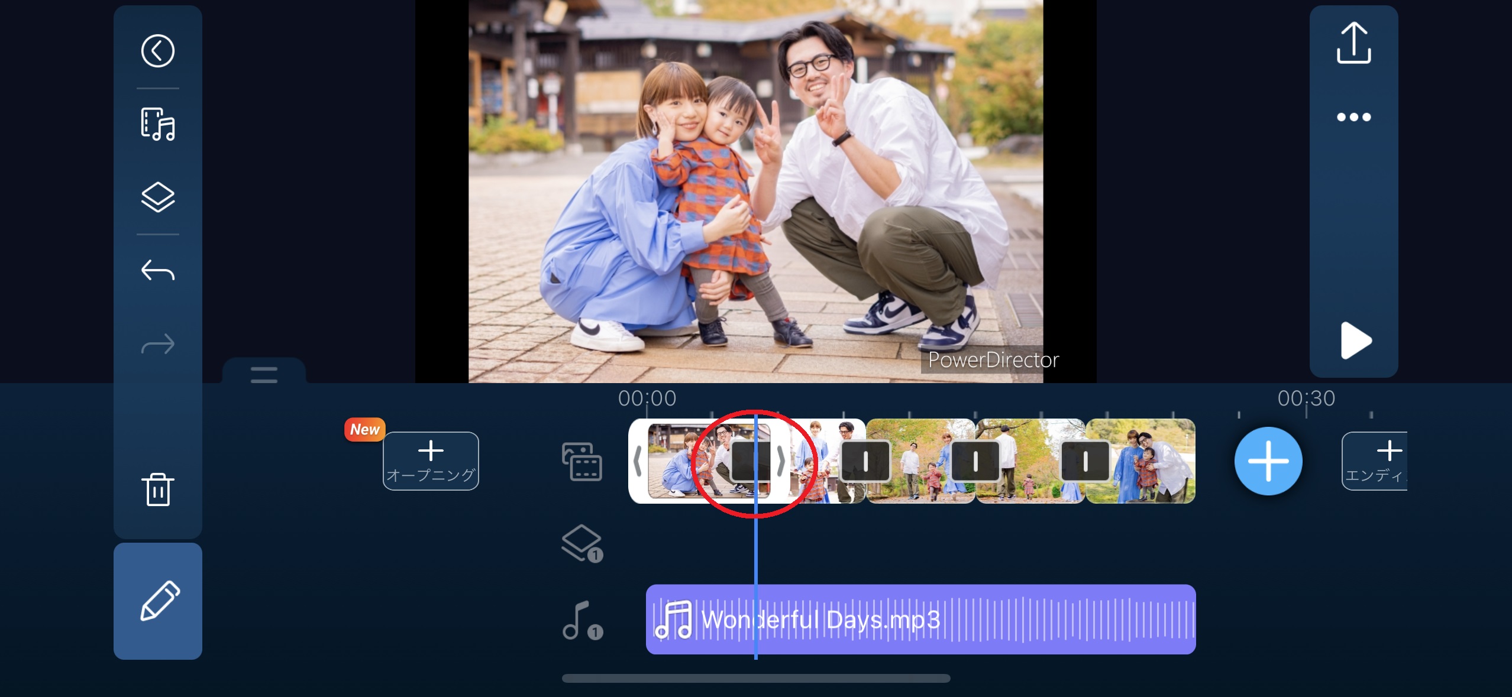Open the layers overlay menu icon
1512x697 pixels.
coord(157,197)
